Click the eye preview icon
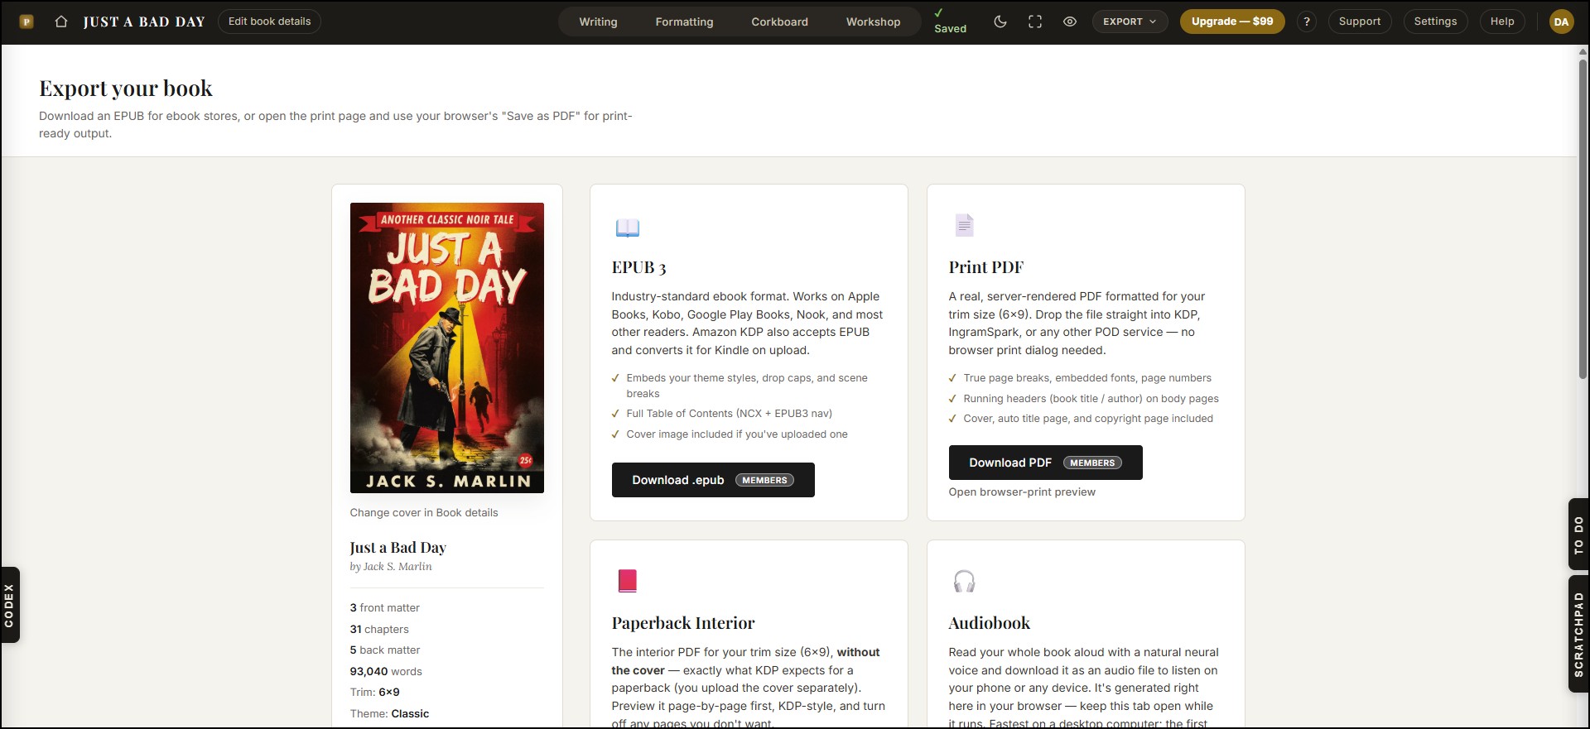The width and height of the screenshot is (1590, 729). (1070, 22)
